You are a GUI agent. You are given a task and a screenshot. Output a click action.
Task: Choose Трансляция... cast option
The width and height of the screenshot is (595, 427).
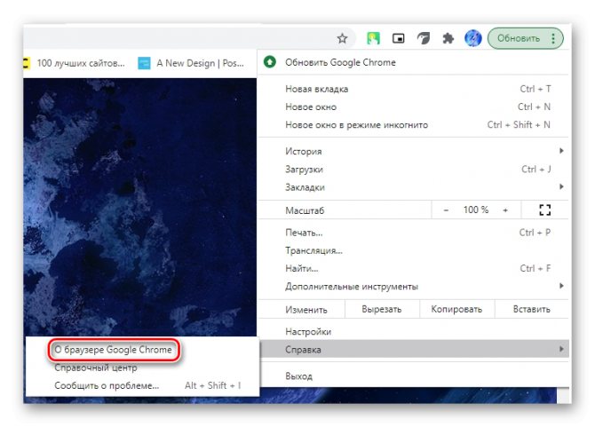[414, 250]
